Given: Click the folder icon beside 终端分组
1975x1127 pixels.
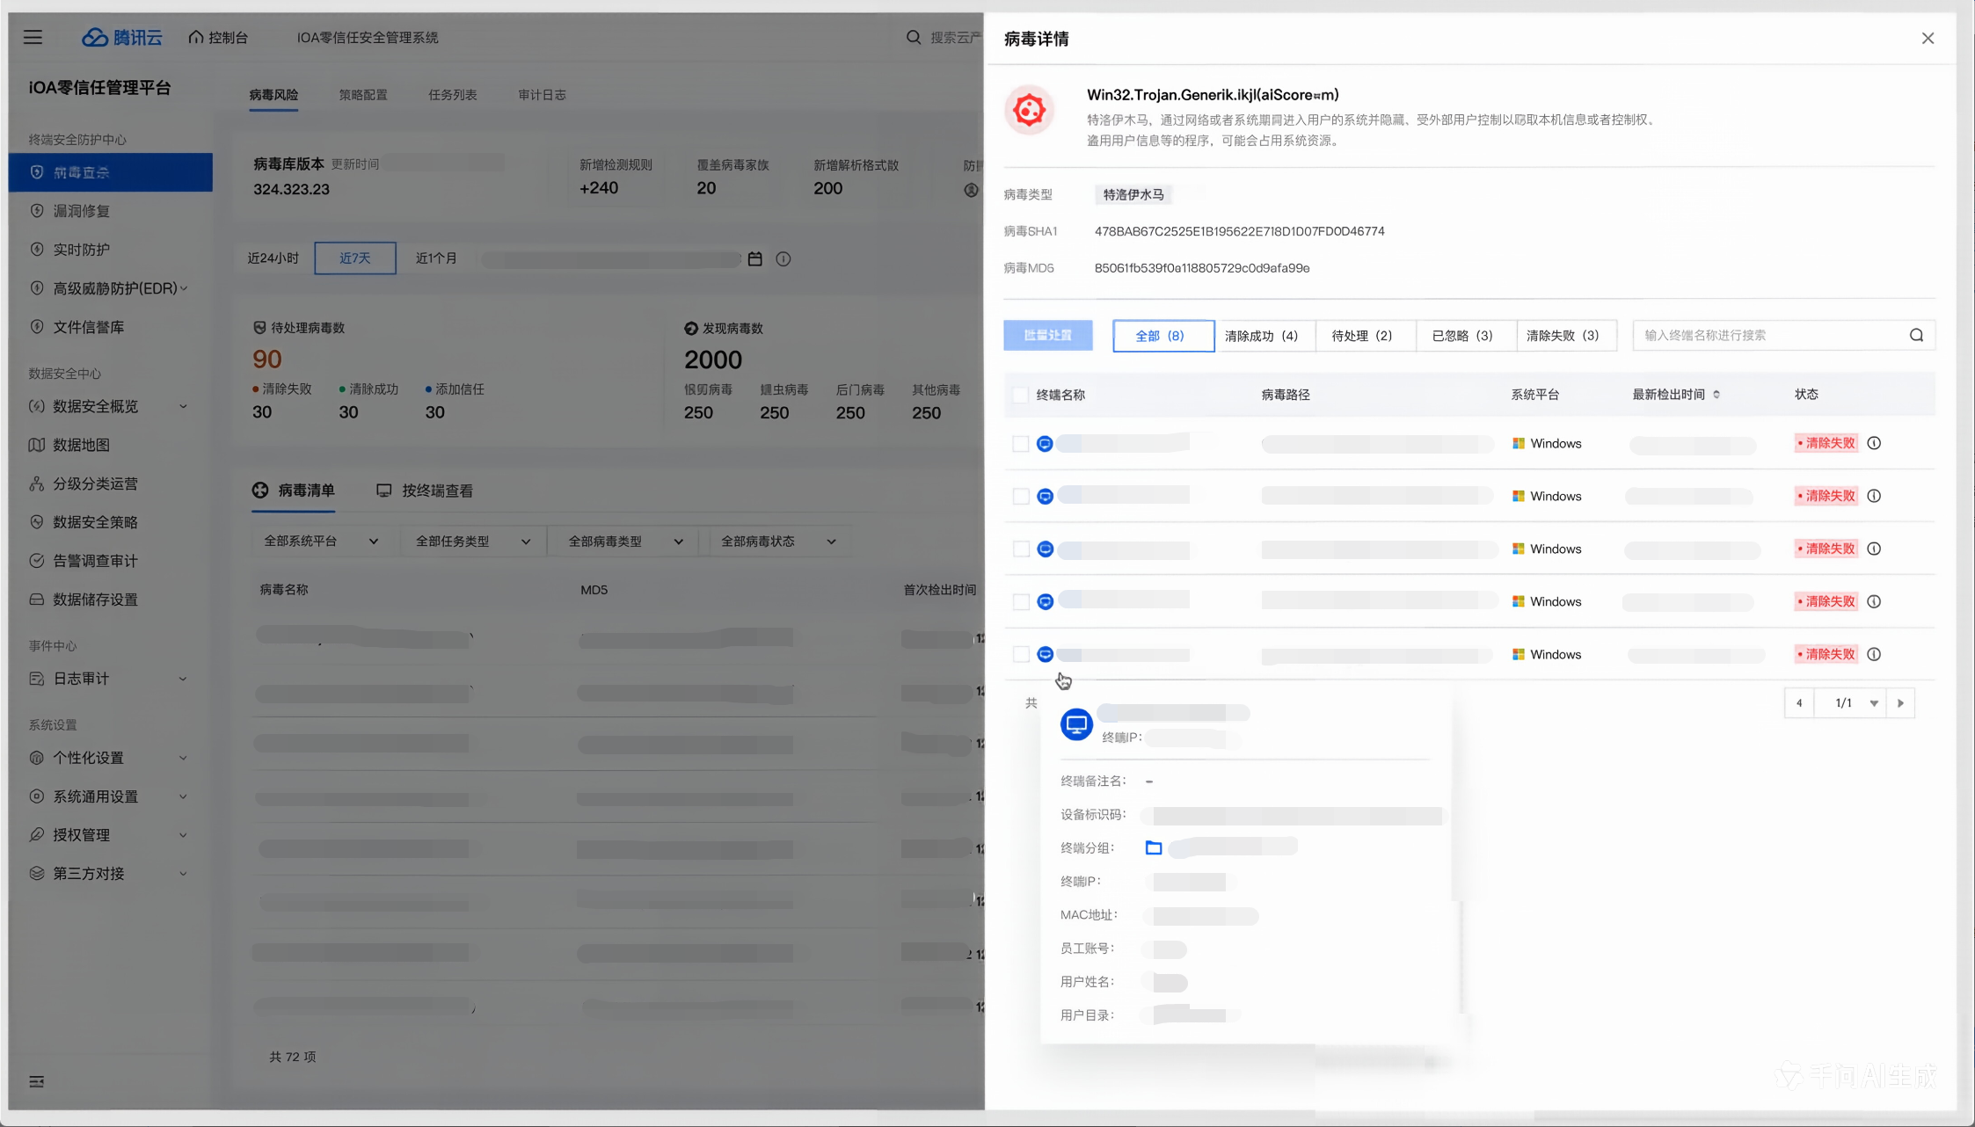Looking at the screenshot, I should pyautogui.click(x=1154, y=847).
